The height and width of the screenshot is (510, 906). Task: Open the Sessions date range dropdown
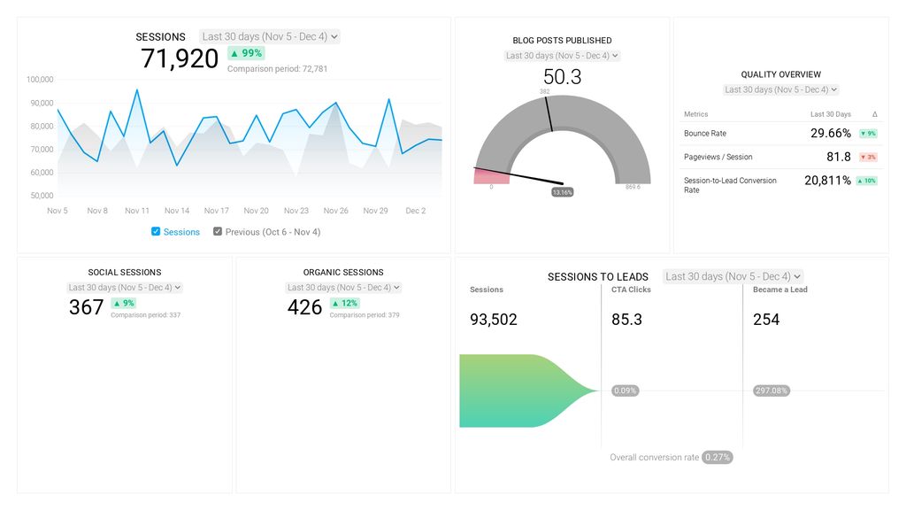point(268,36)
